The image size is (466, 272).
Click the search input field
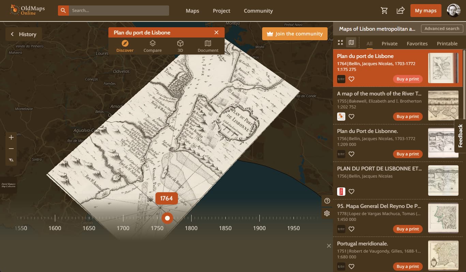click(119, 11)
